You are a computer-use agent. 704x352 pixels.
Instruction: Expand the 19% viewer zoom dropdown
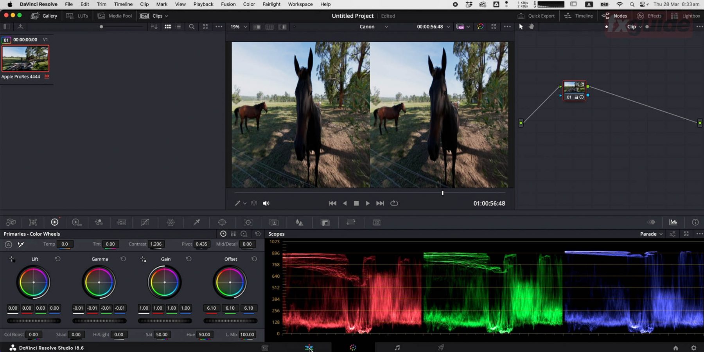pyautogui.click(x=239, y=27)
